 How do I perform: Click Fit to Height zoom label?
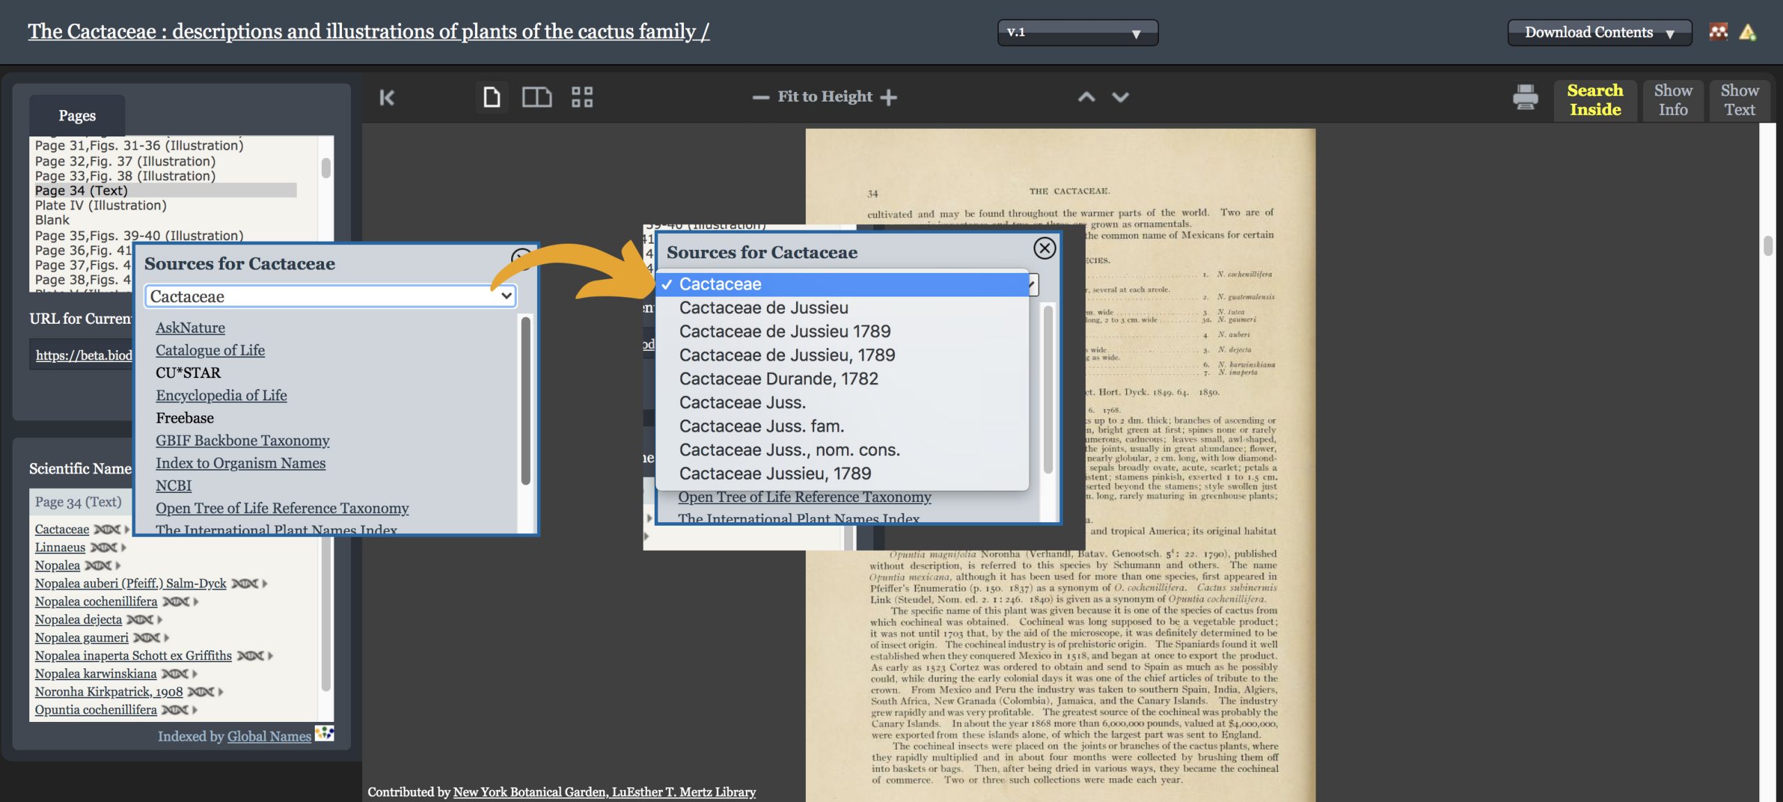[x=825, y=97]
